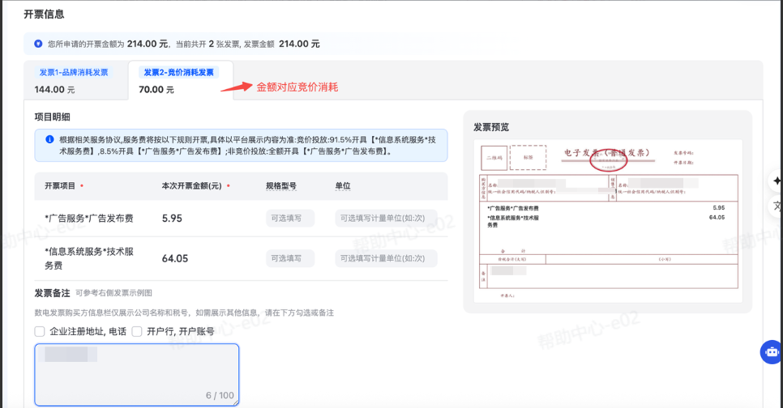
Task: Click the resize handle of the remark text area
Action: [x=235, y=402]
